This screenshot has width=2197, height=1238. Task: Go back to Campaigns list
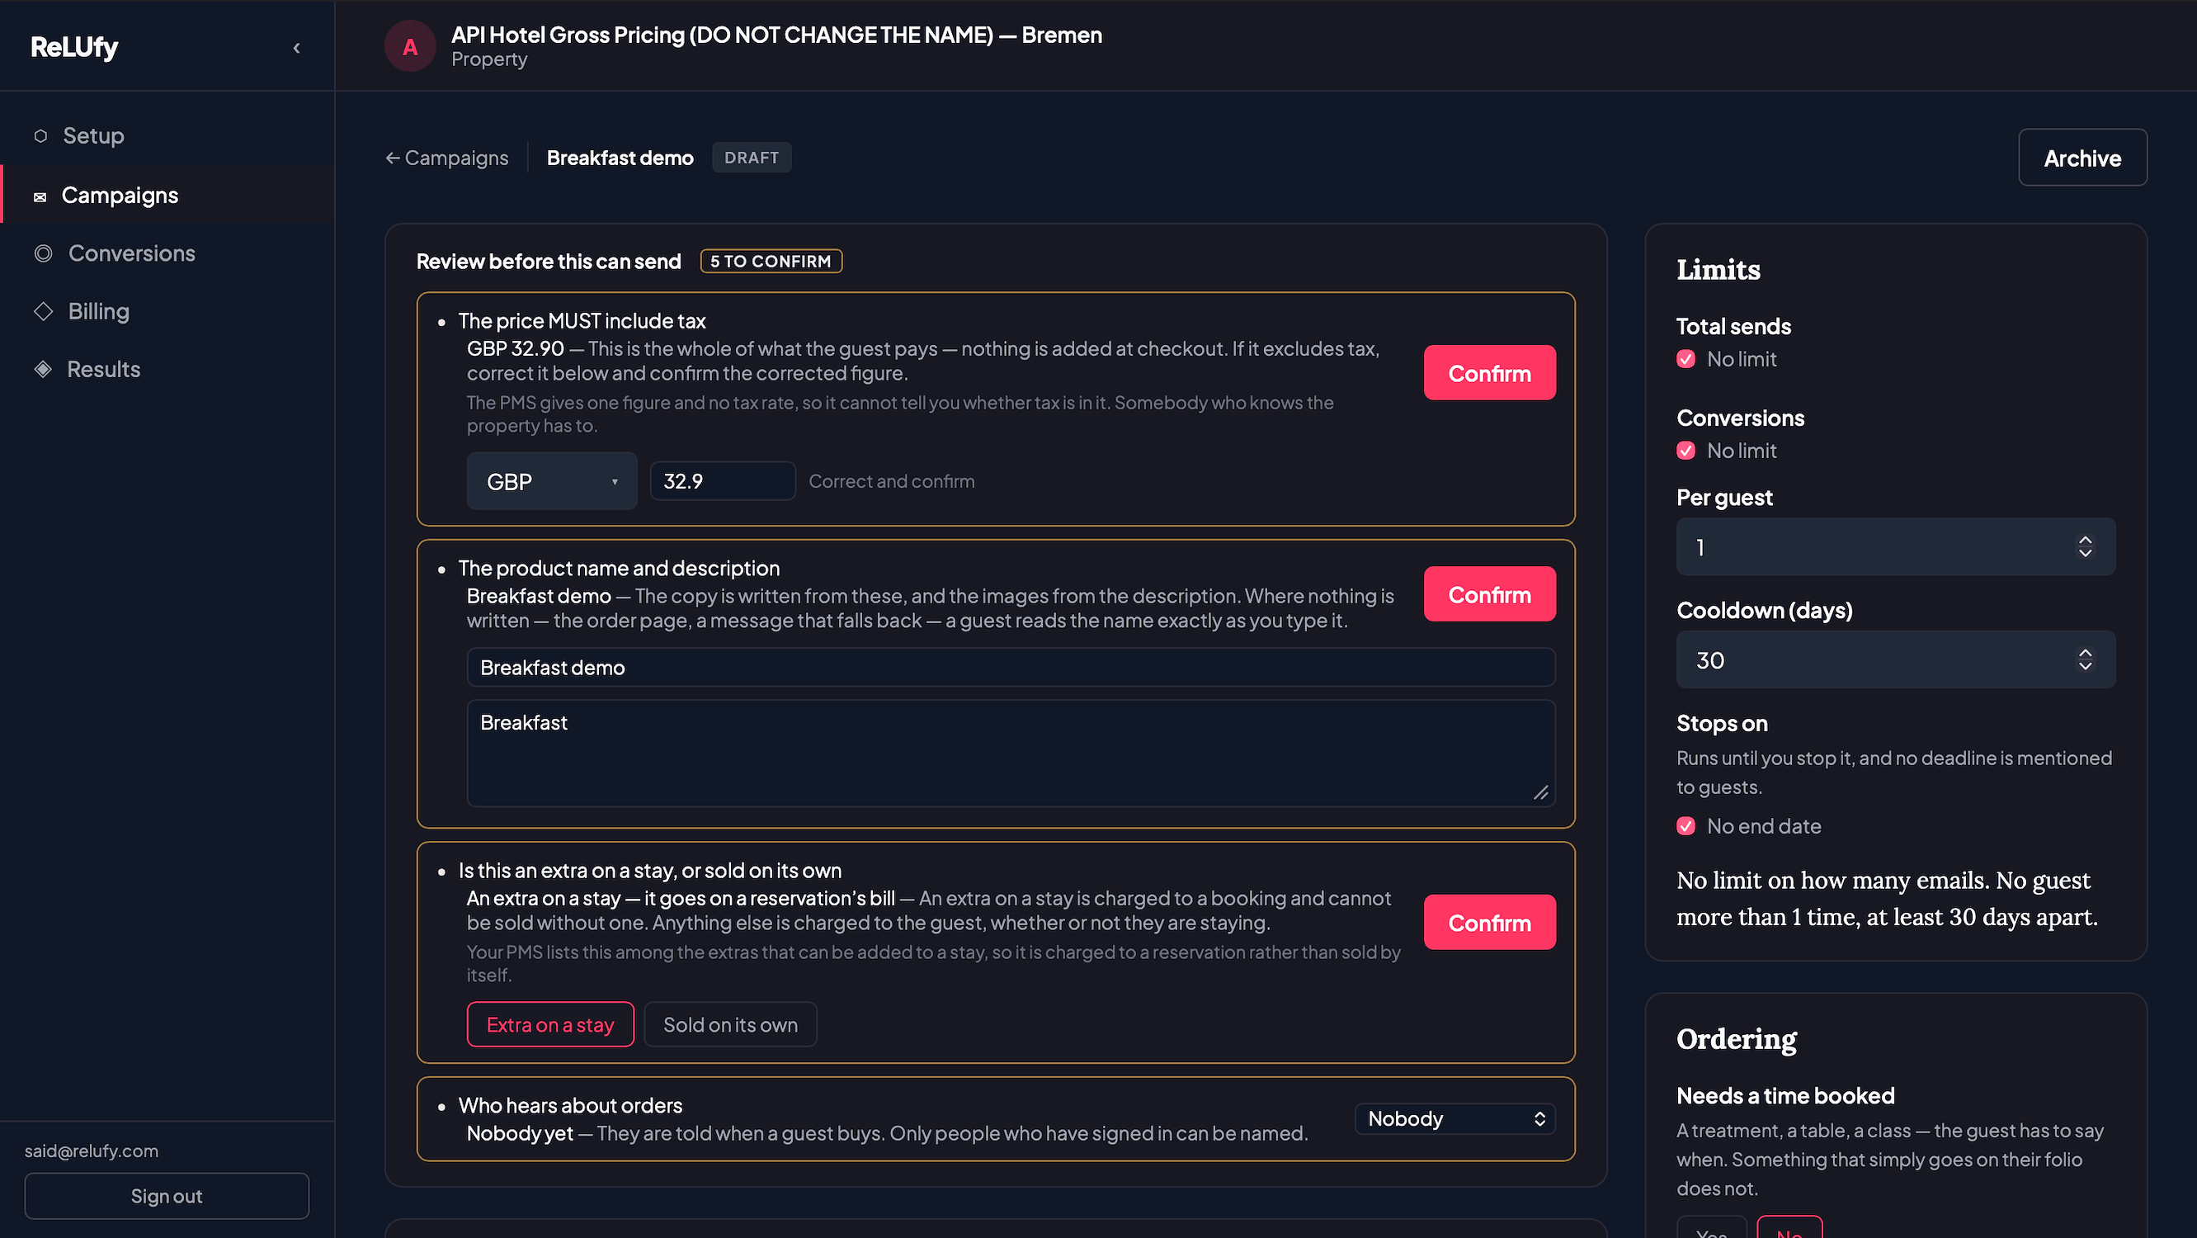point(447,158)
